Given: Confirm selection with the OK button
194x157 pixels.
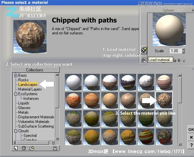Looking at the screenshot, I should point(191,130).
